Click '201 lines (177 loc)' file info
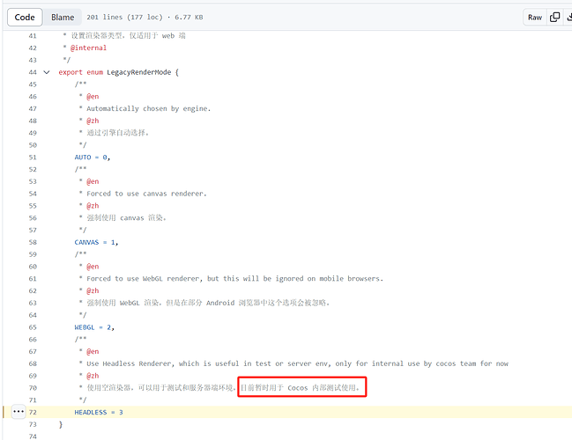Image resolution: width=572 pixels, height=440 pixels. (124, 17)
